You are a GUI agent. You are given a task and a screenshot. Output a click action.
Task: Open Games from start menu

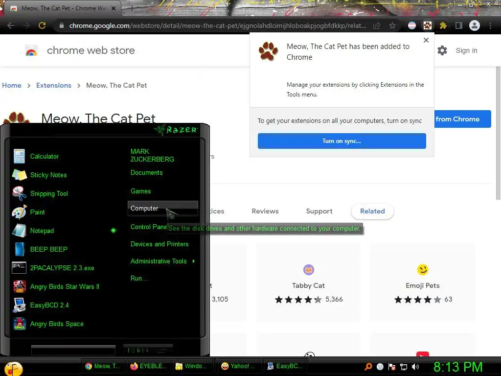click(x=140, y=191)
